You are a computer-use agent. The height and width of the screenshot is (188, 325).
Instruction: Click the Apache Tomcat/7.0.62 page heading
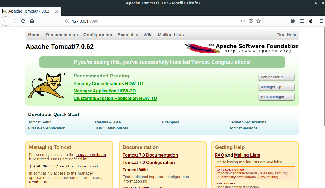tap(59, 47)
